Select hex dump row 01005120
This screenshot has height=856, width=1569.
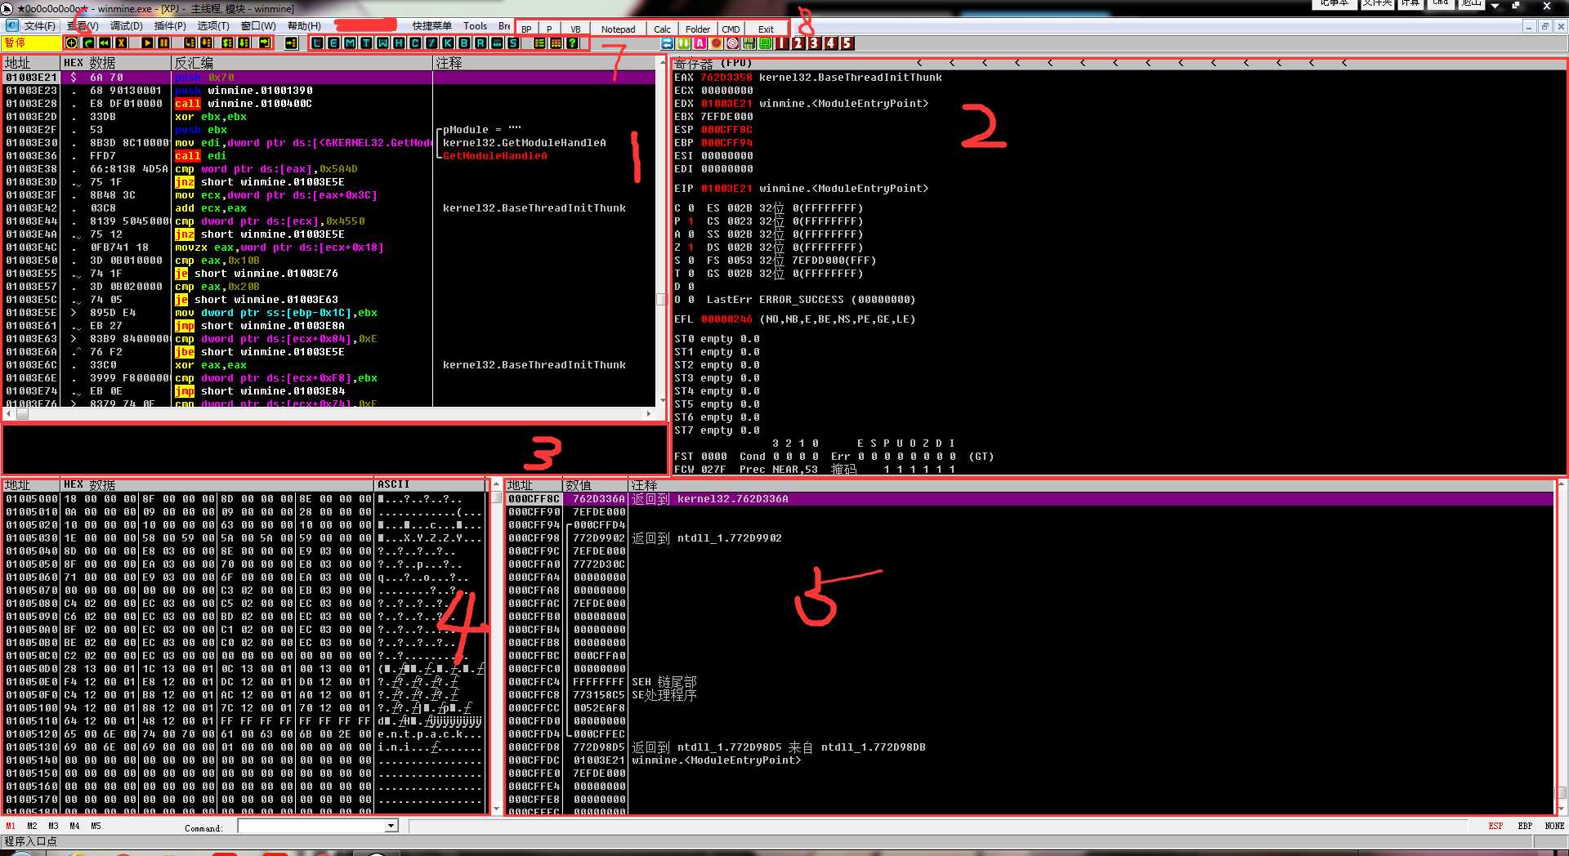point(244,734)
